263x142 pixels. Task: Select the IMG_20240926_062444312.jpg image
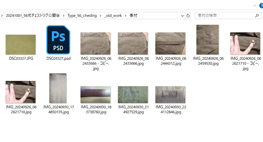(170, 43)
